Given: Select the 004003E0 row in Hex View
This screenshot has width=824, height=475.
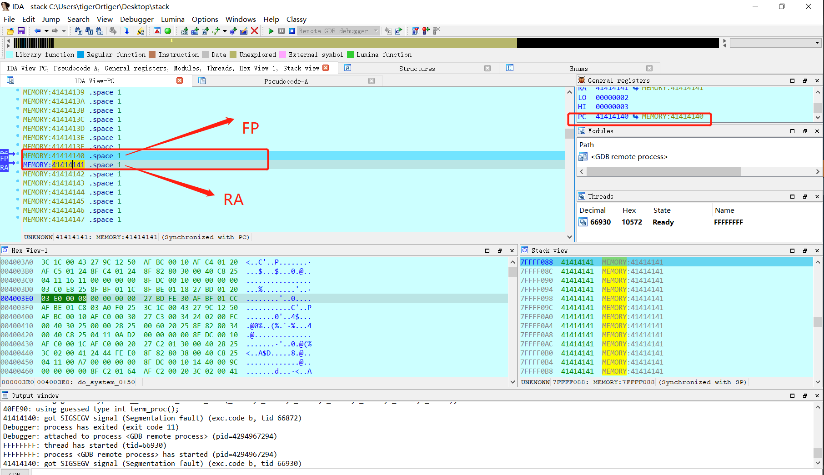Looking at the screenshot, I should point(17,299).
